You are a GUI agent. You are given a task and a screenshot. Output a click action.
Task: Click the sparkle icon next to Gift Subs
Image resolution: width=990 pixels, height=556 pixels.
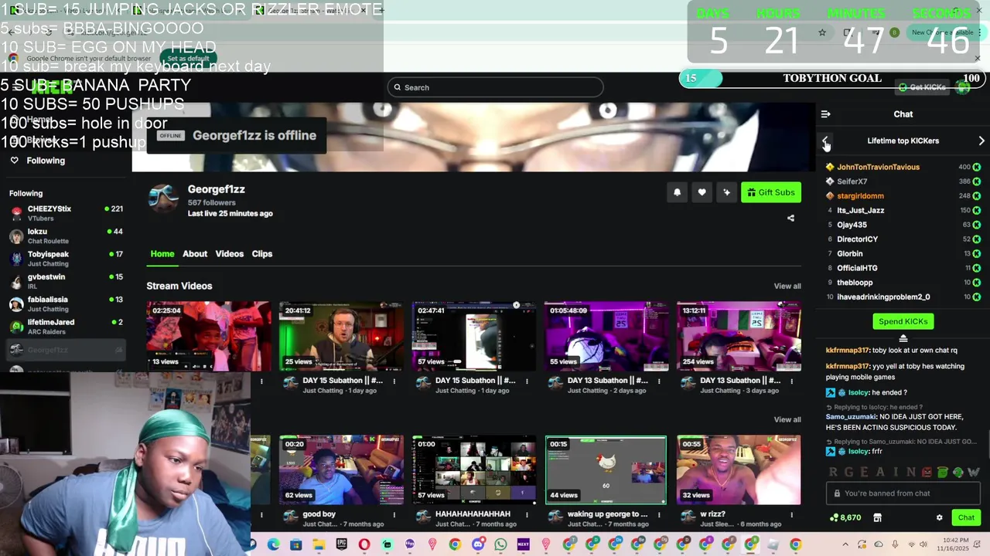click(x=726, y=192)
